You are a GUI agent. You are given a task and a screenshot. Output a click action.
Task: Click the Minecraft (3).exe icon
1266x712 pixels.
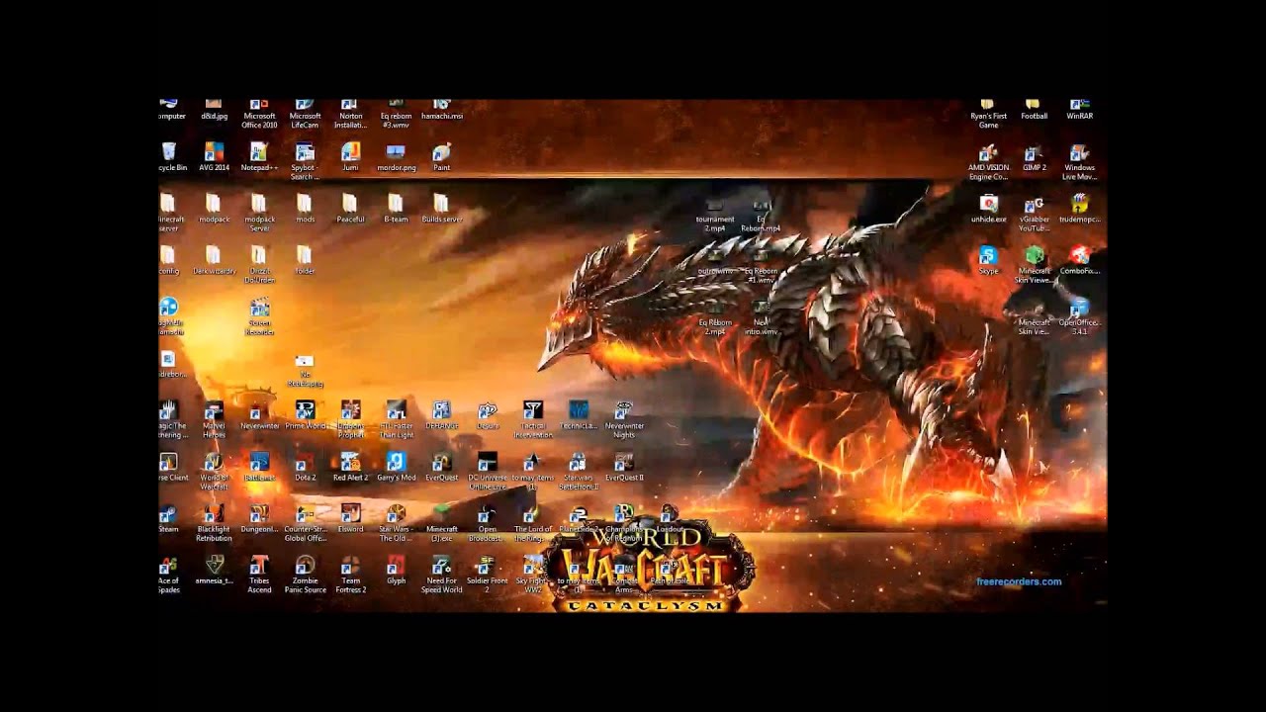pyautogui.click(x=442, y=522)
